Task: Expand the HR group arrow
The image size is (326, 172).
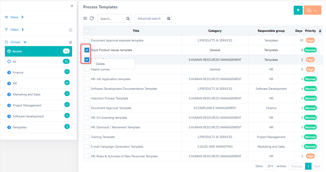Action: (x=9, y=84)
